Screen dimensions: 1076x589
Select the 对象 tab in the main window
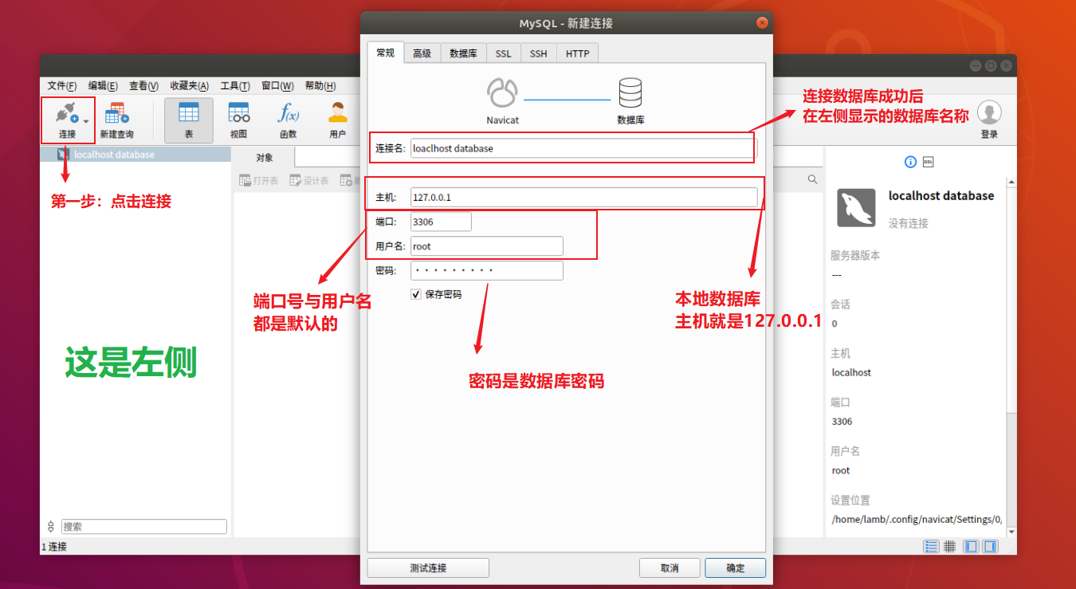click(265, 157)
